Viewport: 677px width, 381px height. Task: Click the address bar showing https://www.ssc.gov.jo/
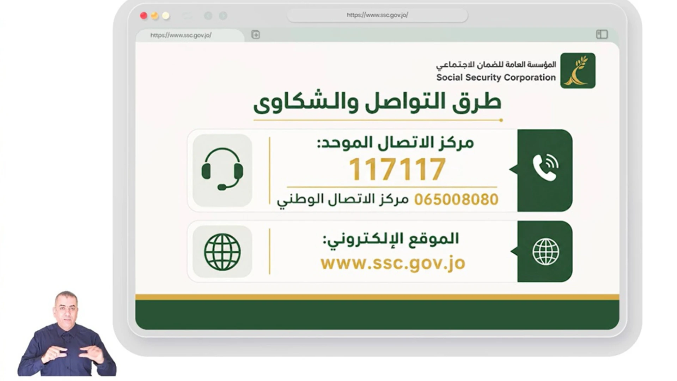pos(377,15)
